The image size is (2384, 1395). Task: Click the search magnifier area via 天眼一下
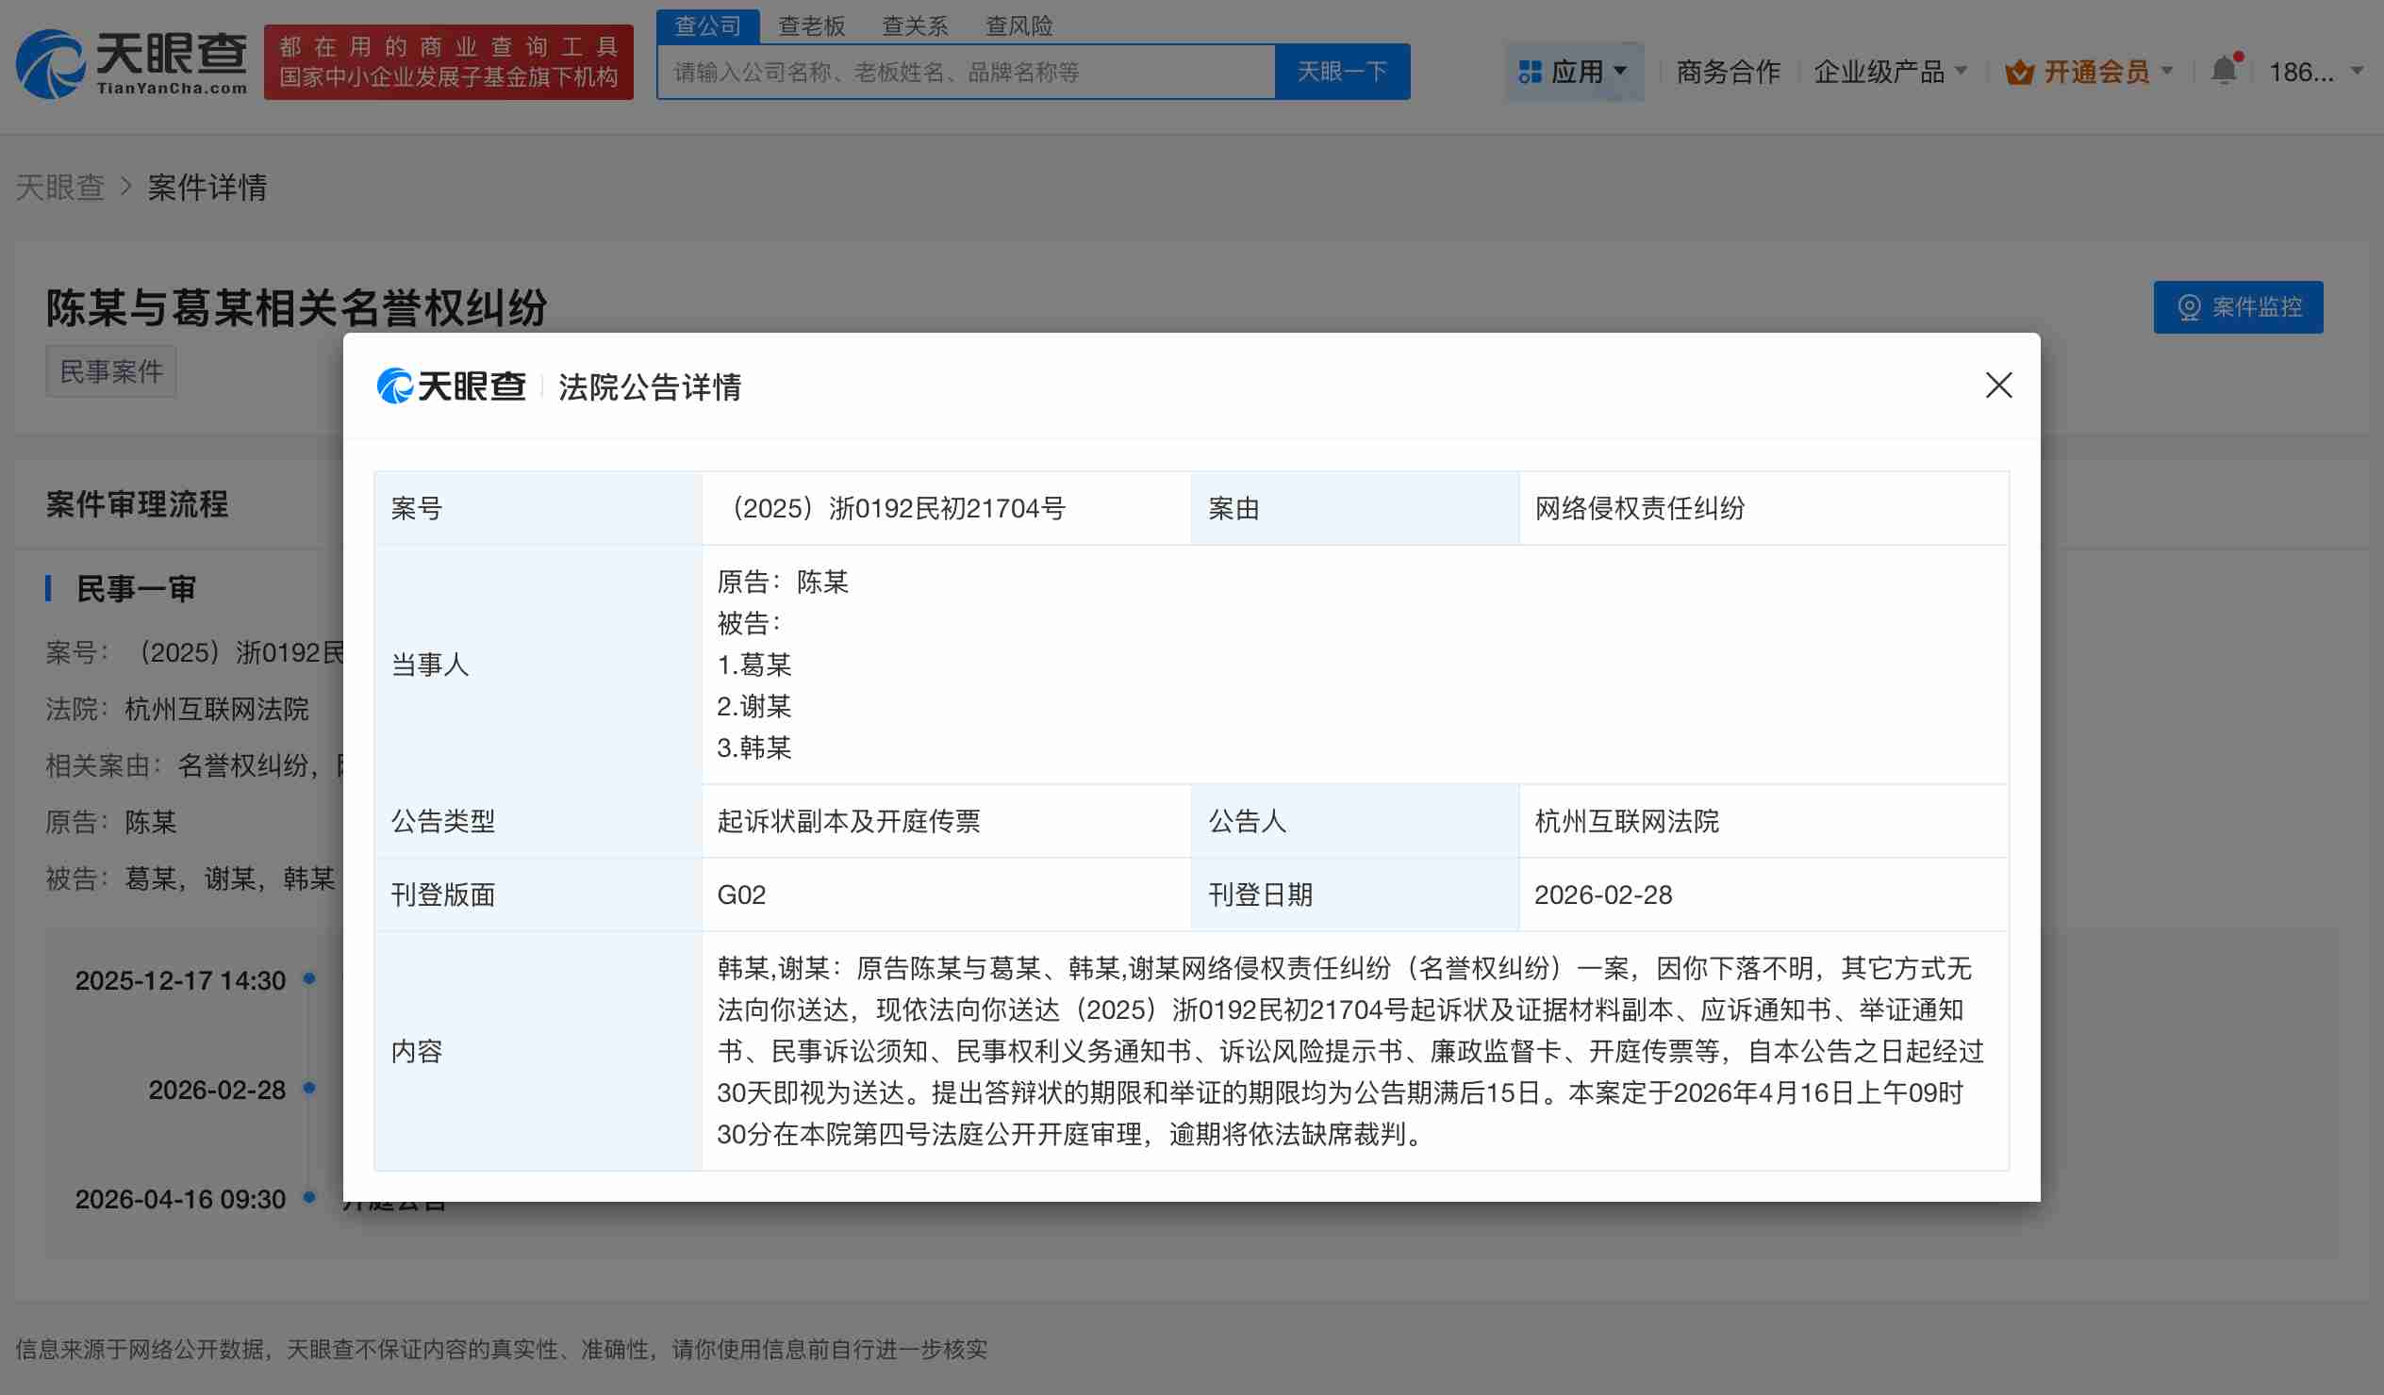pyautogui.click(x=1343, y=71)
